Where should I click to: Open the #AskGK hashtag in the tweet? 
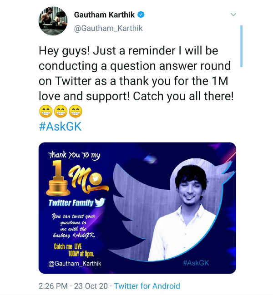[x=60, y=126]
